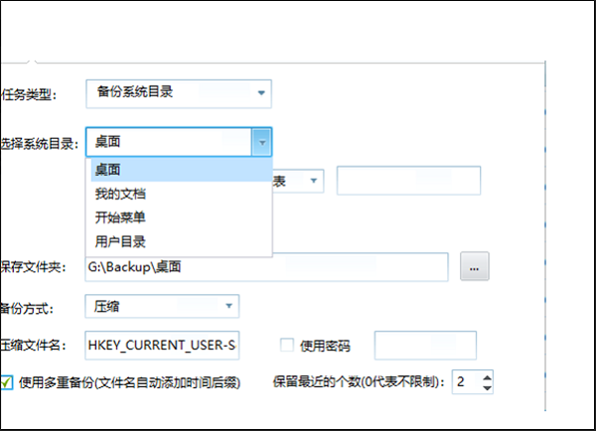596x431 pixels.
Task: Select 我的文档 option
Action: pos(179,194)
